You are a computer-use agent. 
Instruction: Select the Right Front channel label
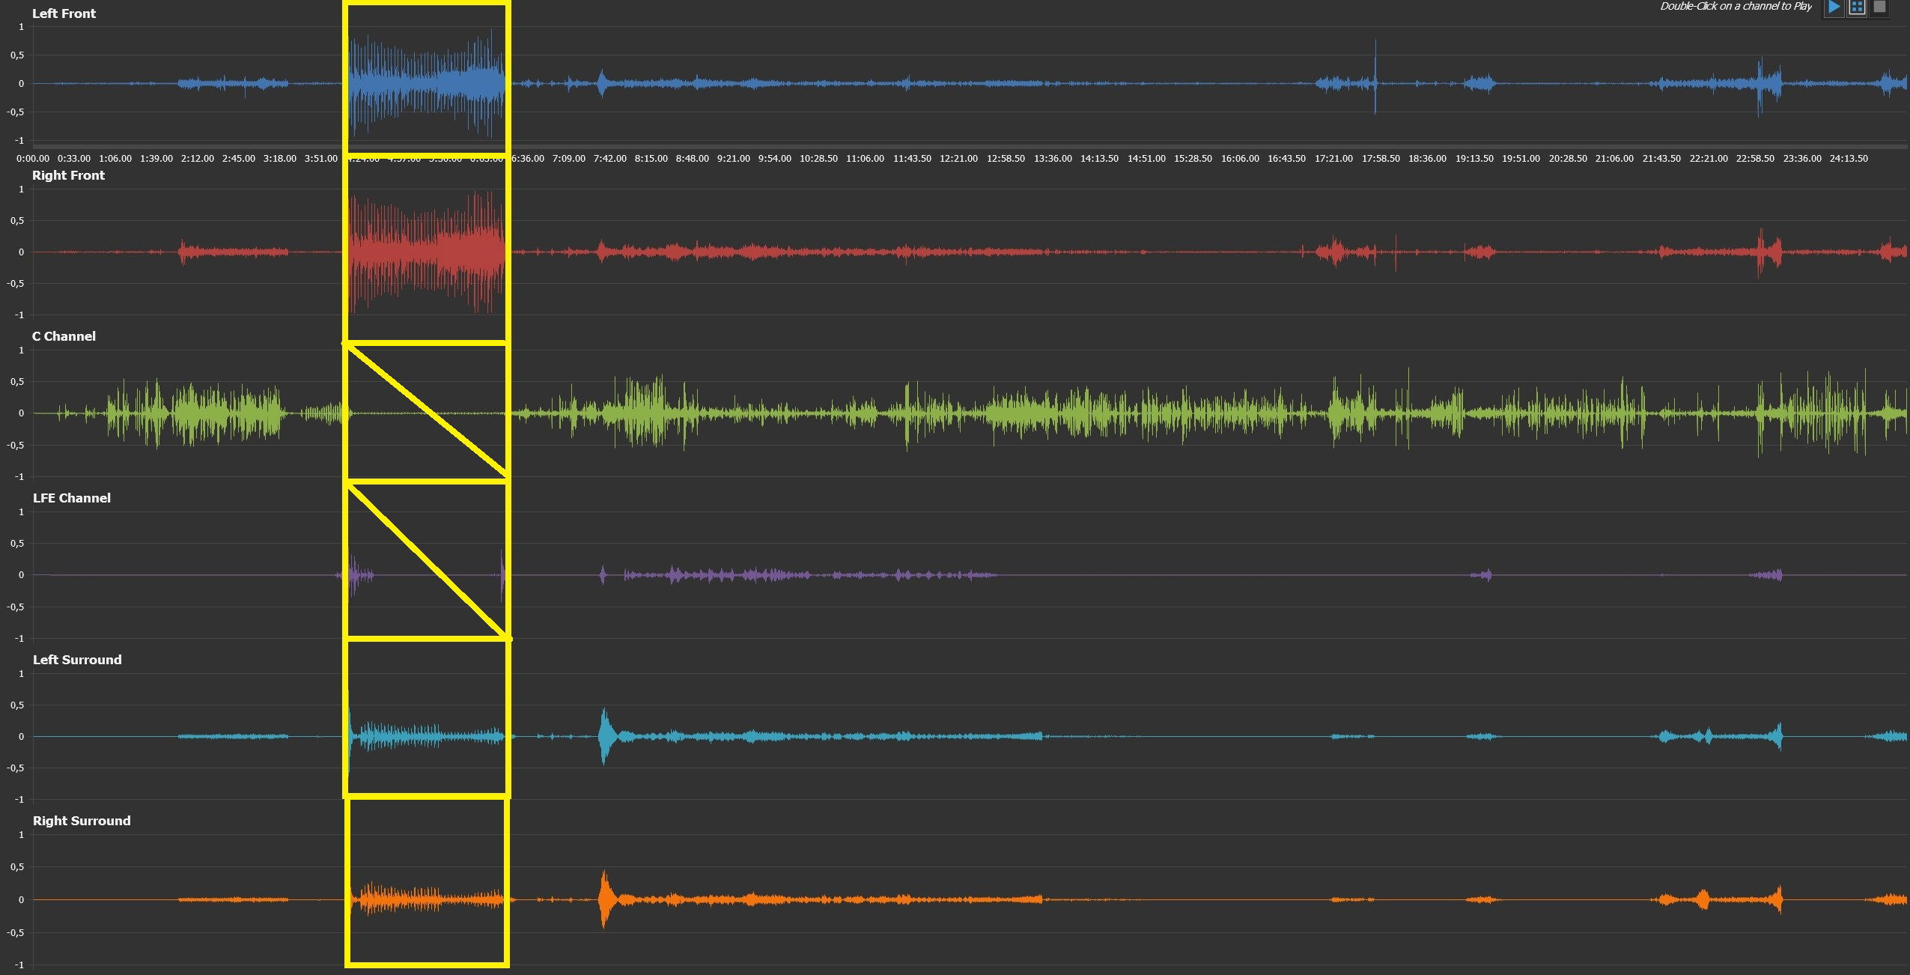68,175
